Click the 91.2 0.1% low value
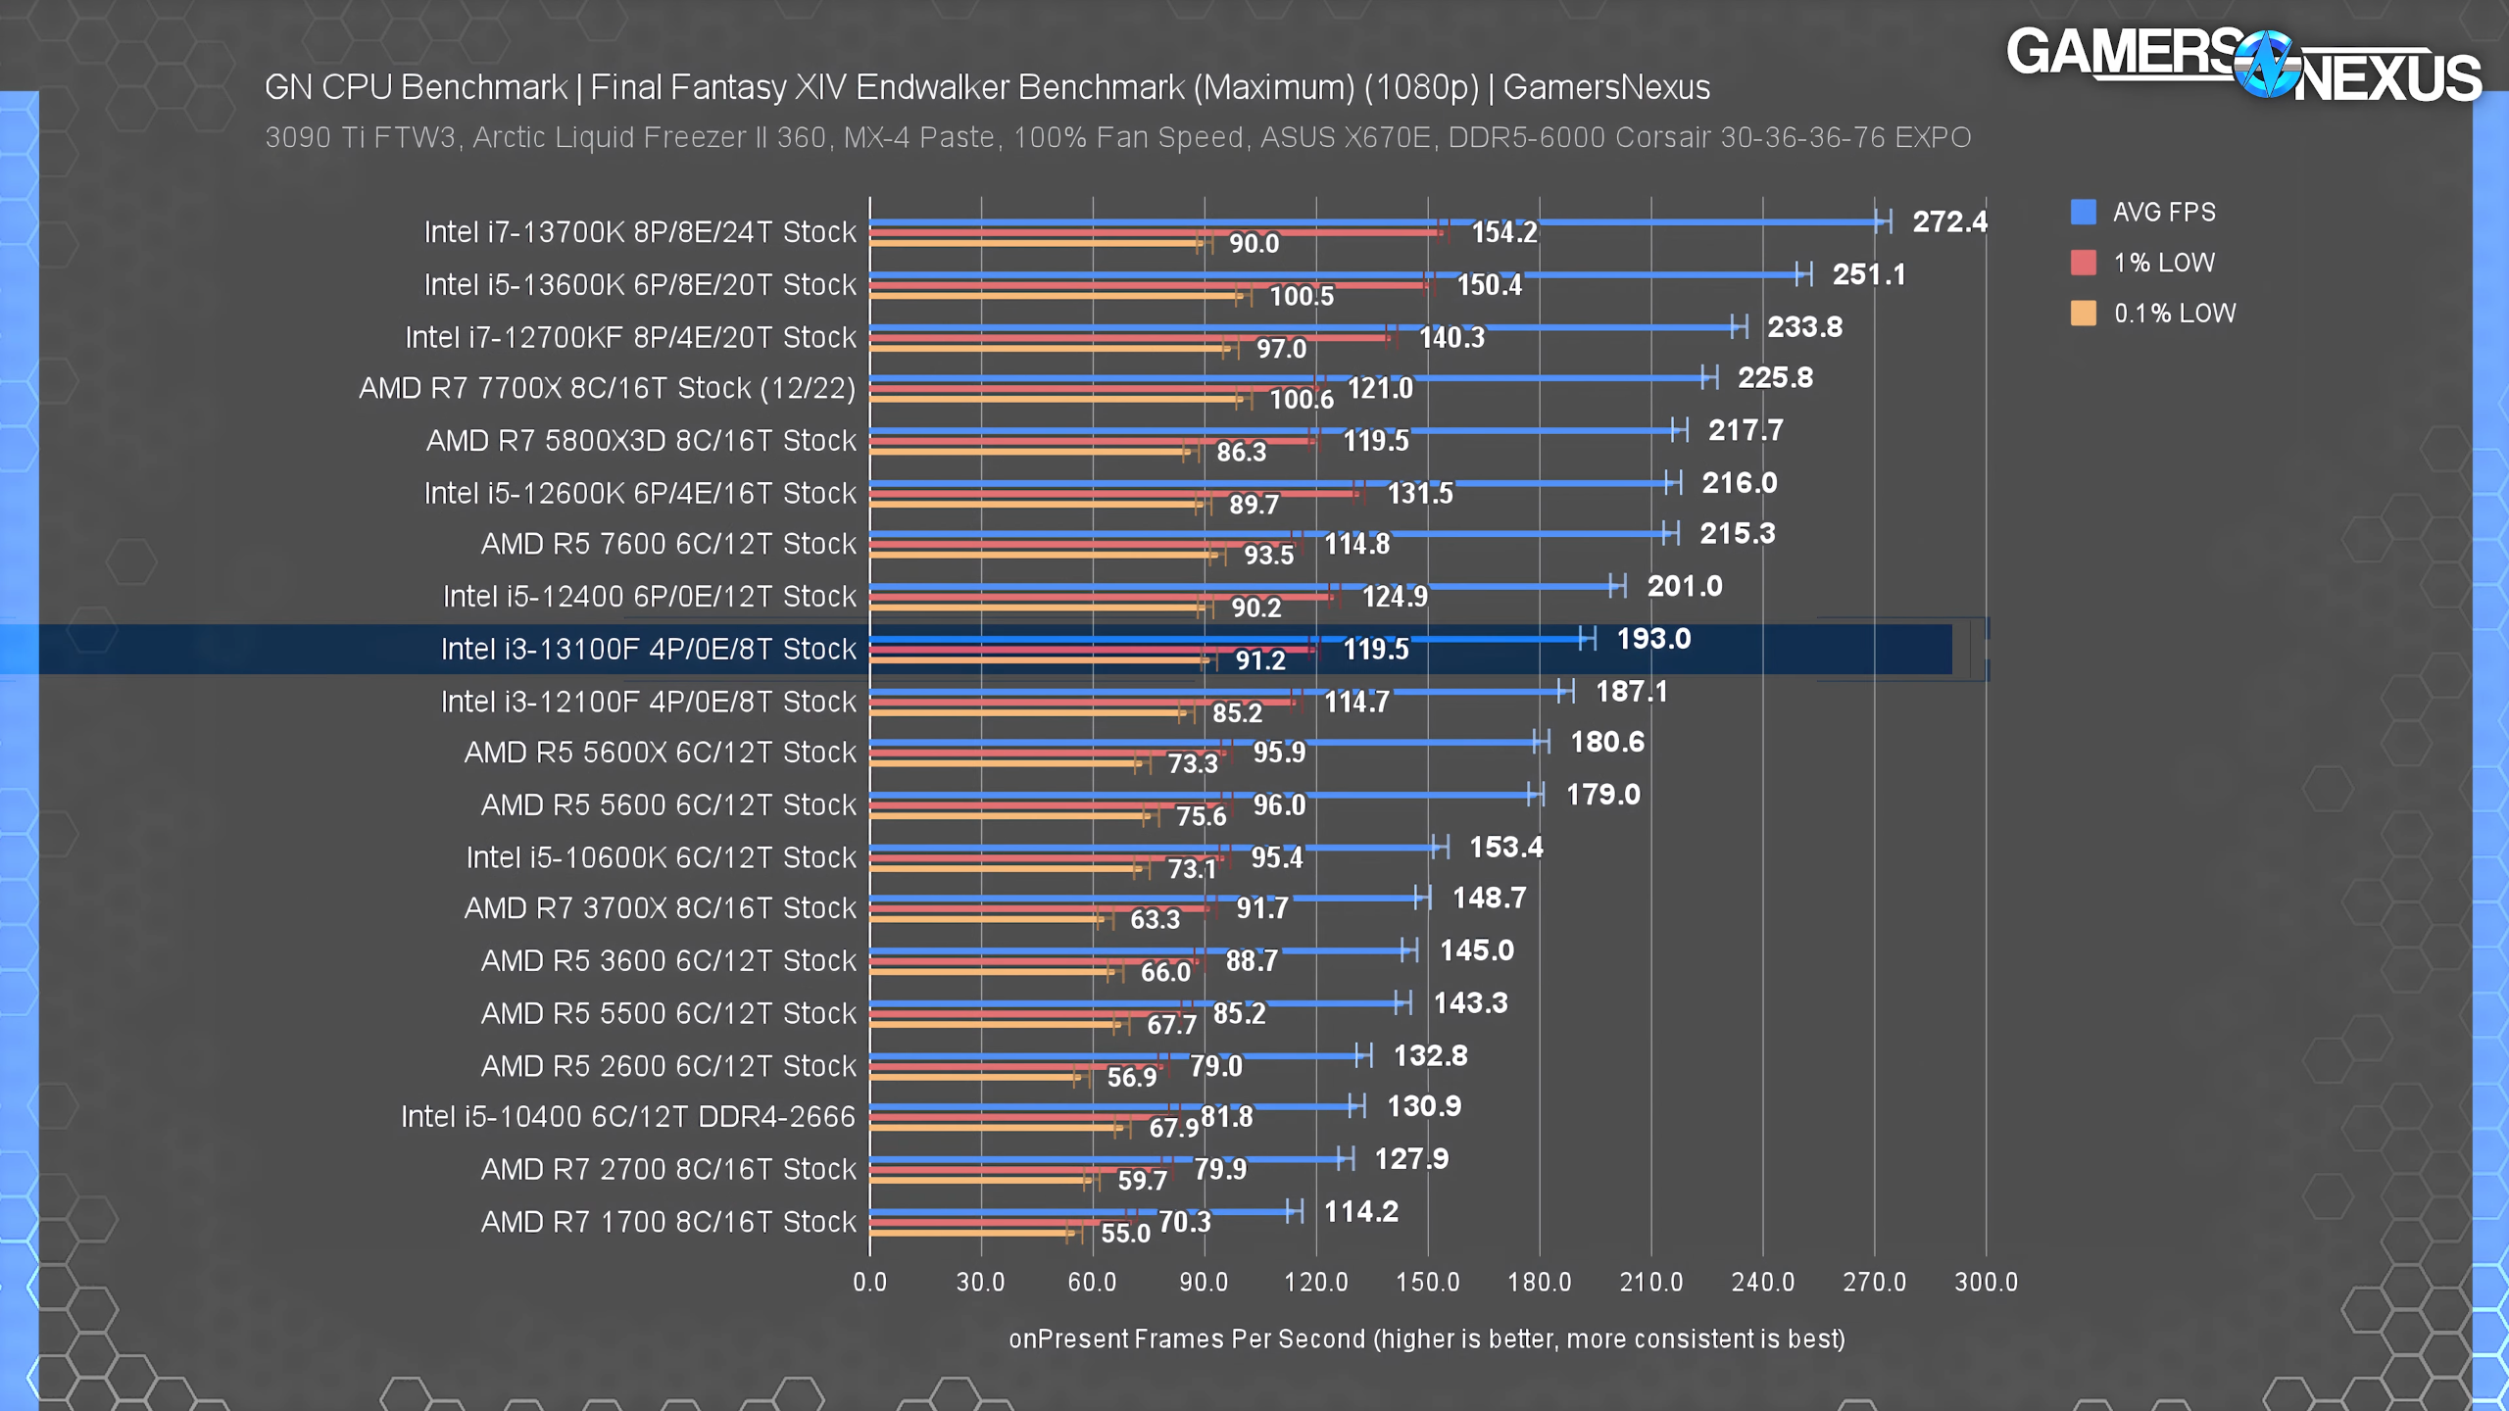Screen dimensions: 2509x1411 (1259, 661)
